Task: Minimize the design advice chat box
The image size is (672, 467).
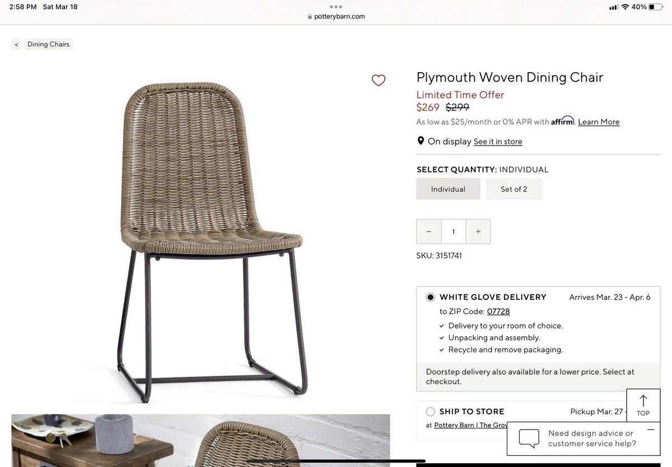Action: [650, 429]
